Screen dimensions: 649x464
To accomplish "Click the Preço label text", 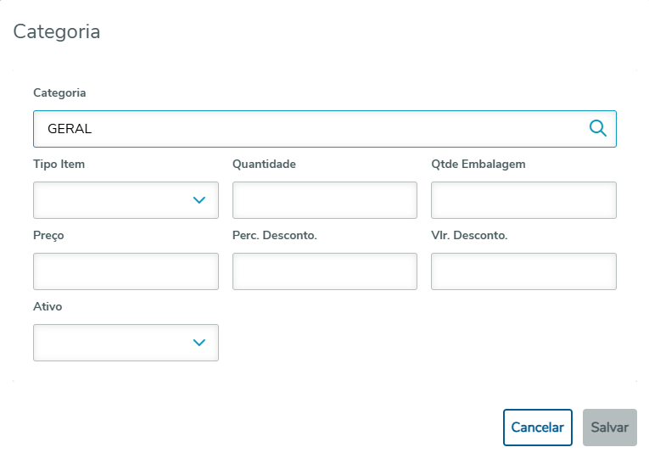I will point(48,235).
